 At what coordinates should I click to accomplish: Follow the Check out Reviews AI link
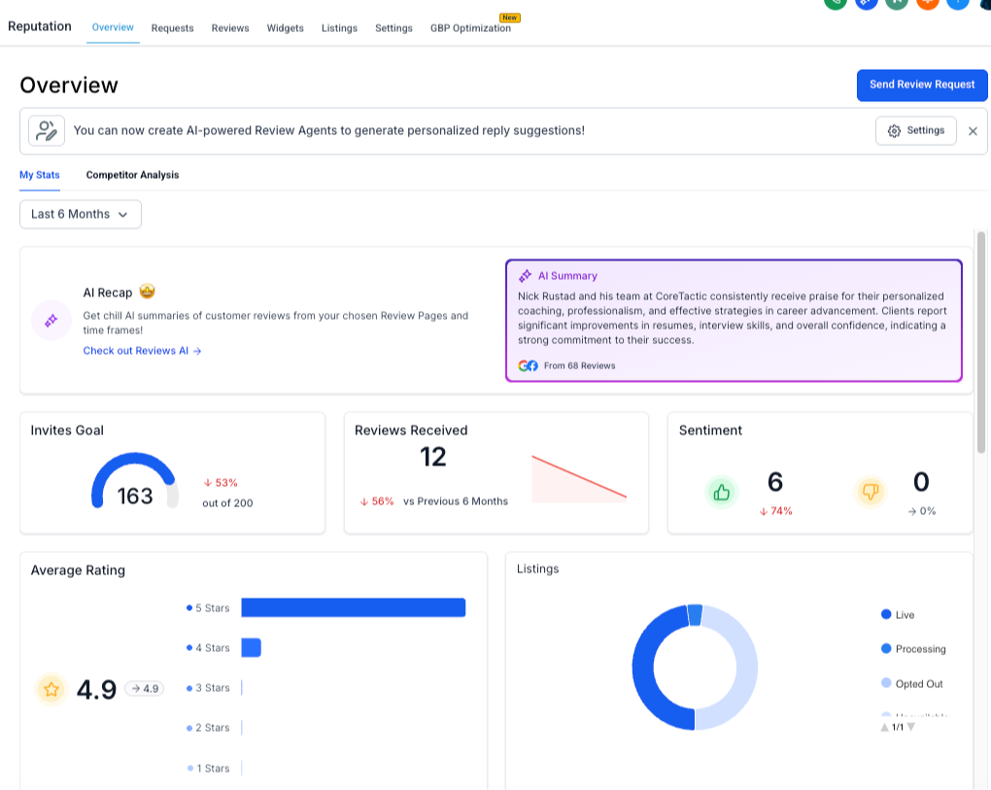[x=142, y=351]
